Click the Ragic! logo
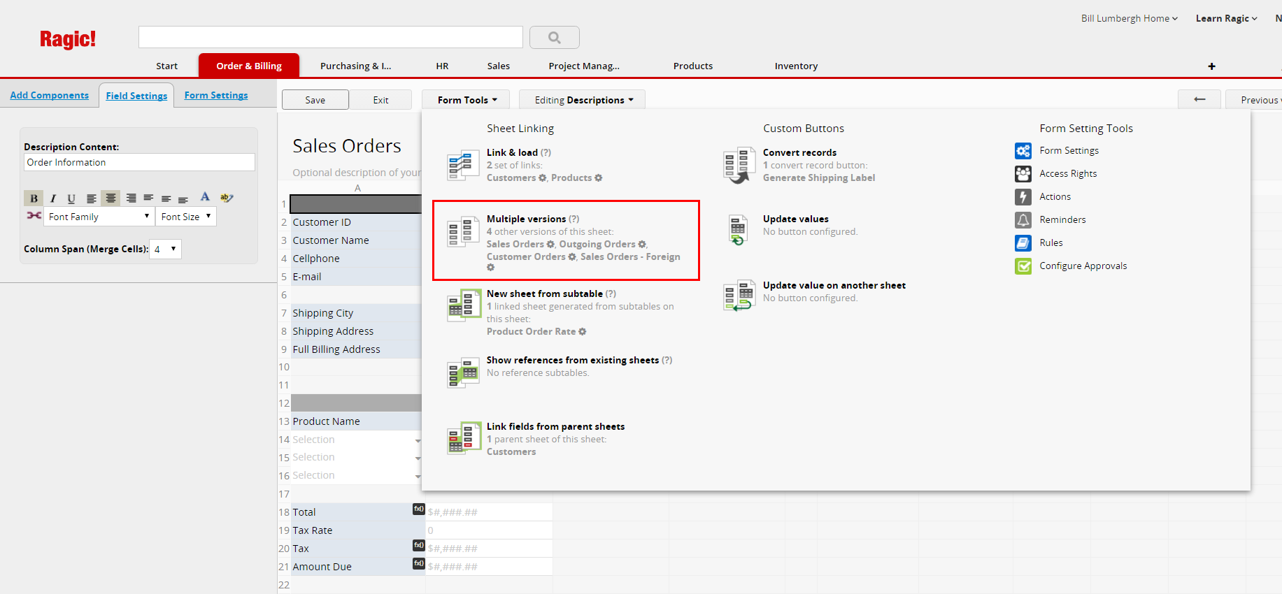Viewport: 1282px width, 594px height. pos(68,39)
